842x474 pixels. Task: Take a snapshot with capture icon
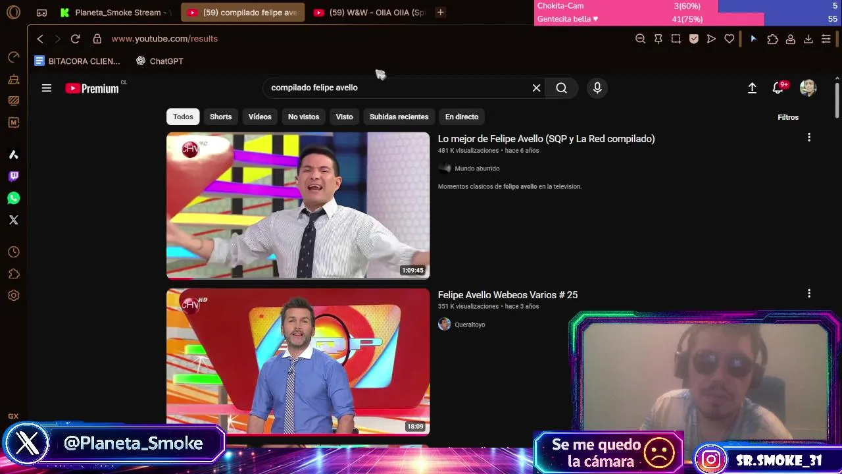tap(676, 39)
